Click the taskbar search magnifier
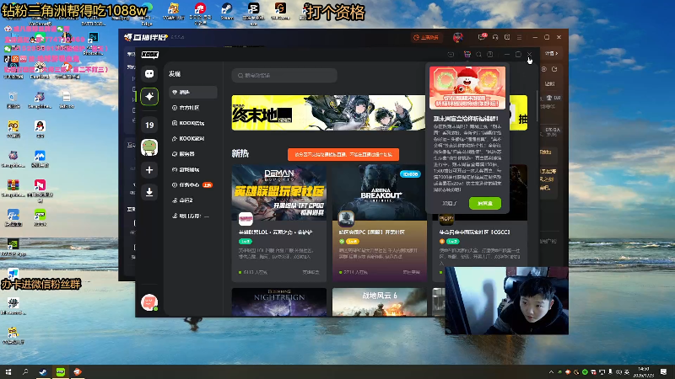This screenshot has height=379, width=675. click(x=25, y=372)
